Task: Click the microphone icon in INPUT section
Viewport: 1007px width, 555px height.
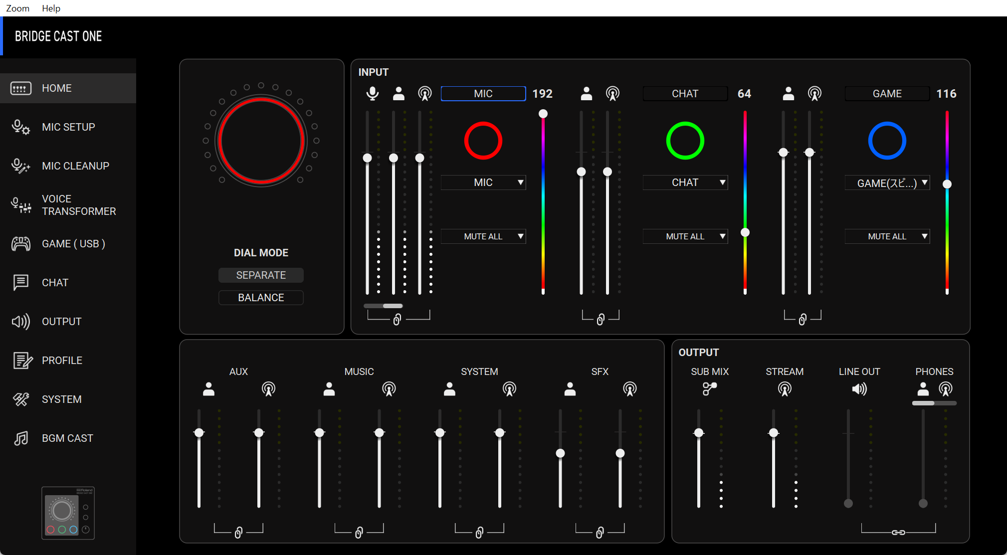Action: pos(372,93)
